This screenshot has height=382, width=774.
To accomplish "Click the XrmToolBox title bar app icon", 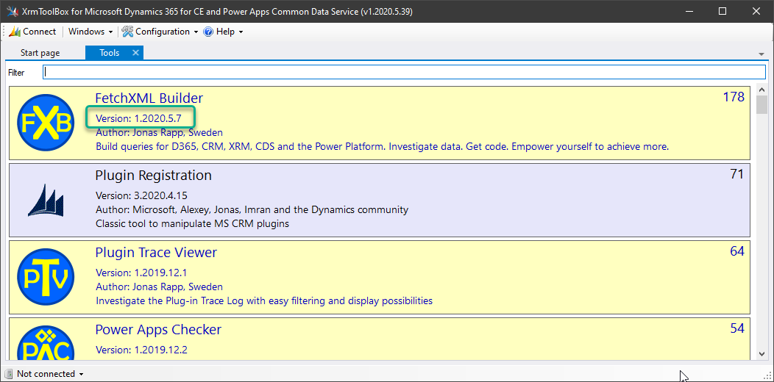I will click(13, 11).
